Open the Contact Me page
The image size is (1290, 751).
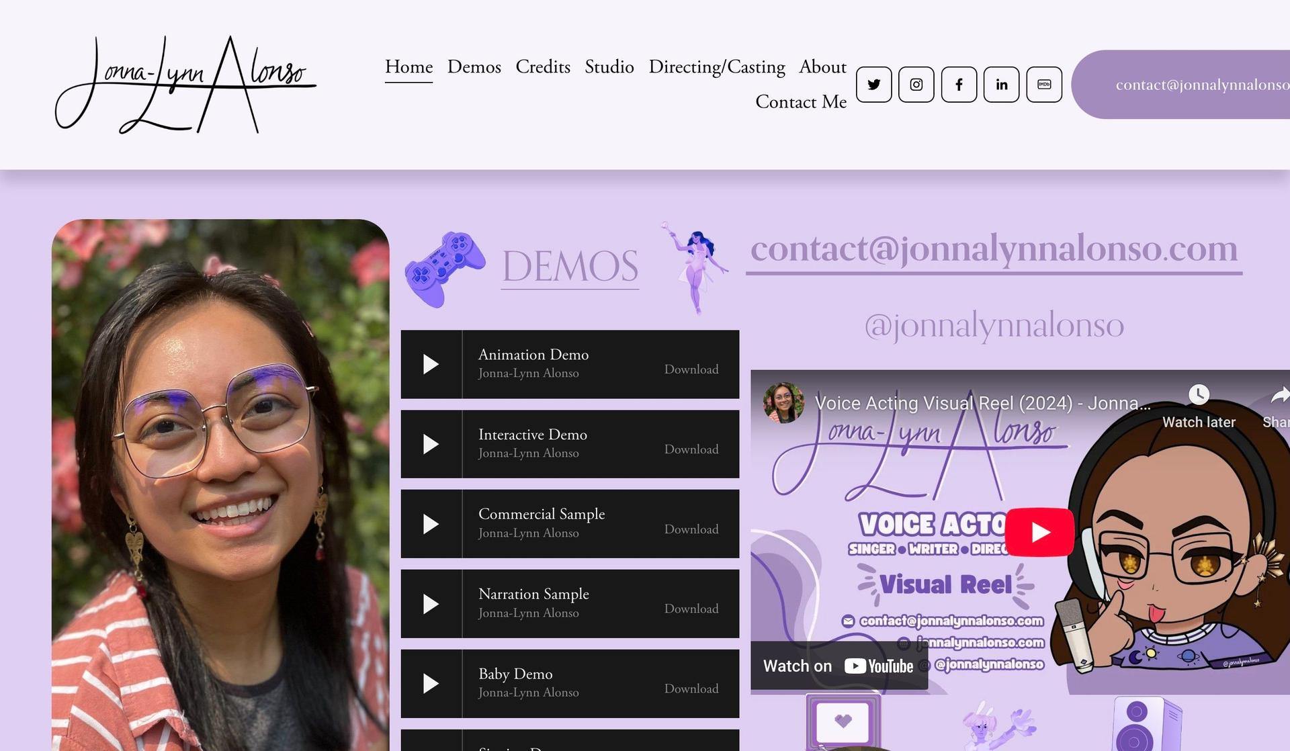tap(801, 102)
